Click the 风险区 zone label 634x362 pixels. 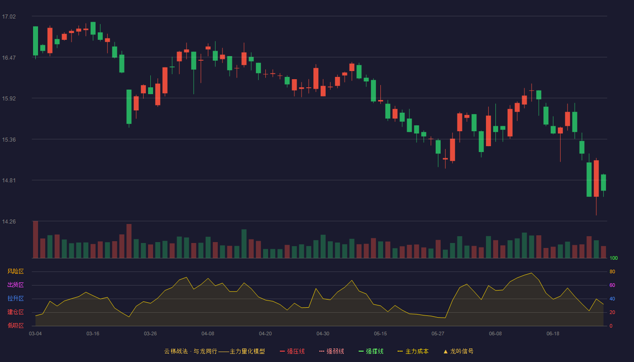click(x=15, y=271)
